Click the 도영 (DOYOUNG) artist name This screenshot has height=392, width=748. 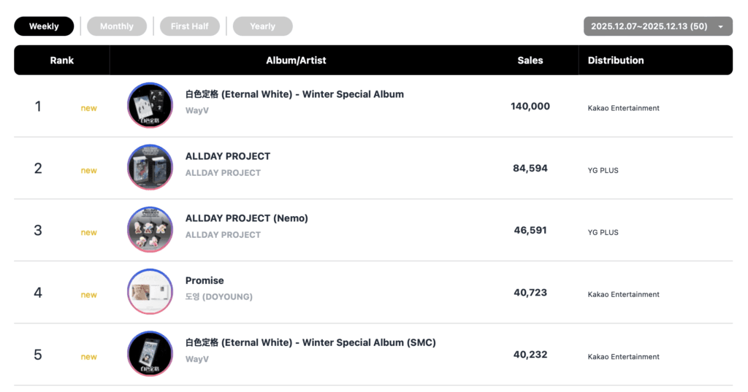click(x=219, y=297)
